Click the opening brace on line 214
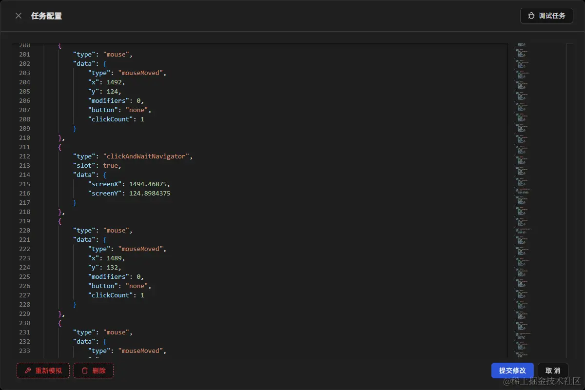 pos(105,175)
